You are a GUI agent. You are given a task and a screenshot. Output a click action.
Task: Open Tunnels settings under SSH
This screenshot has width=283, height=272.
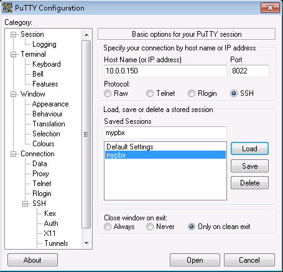coord(56,243)
